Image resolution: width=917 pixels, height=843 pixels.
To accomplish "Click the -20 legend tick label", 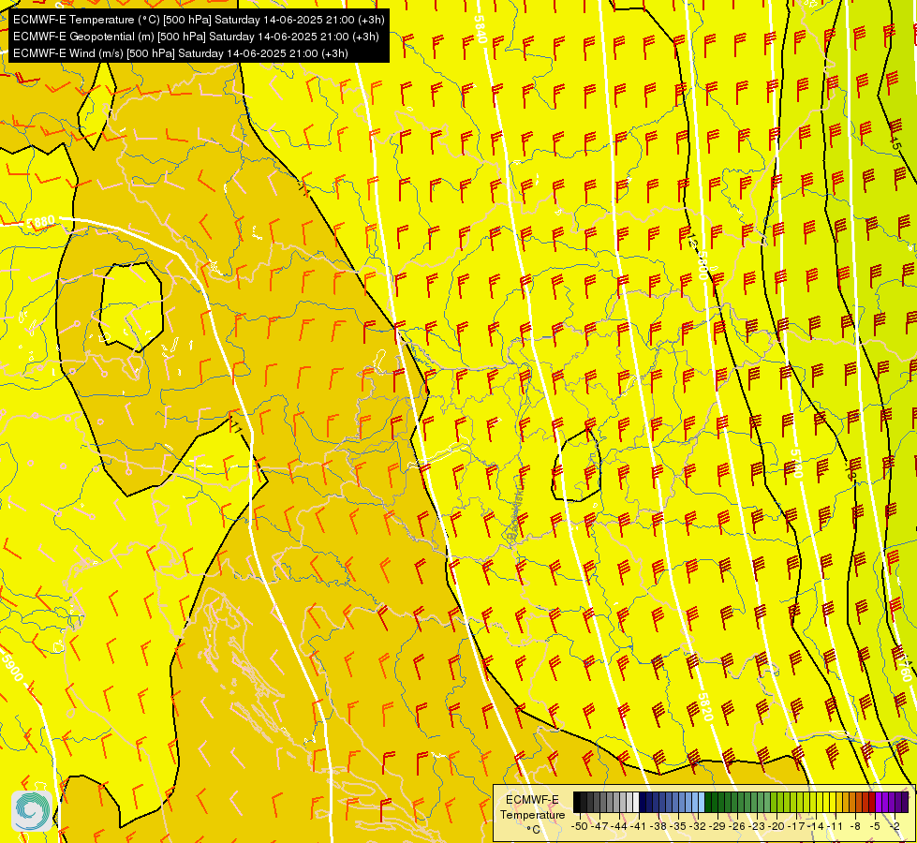I will coord(776,826).
